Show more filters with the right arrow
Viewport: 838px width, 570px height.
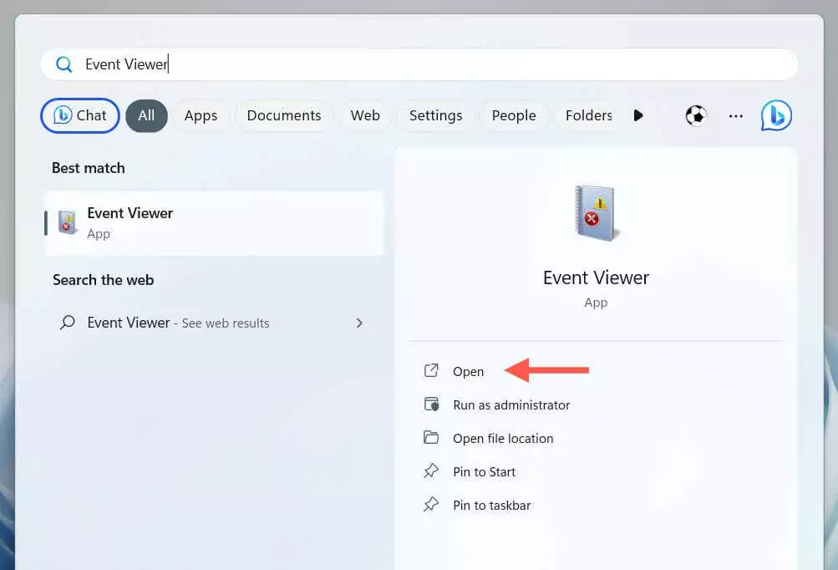[x=638, y=115]
